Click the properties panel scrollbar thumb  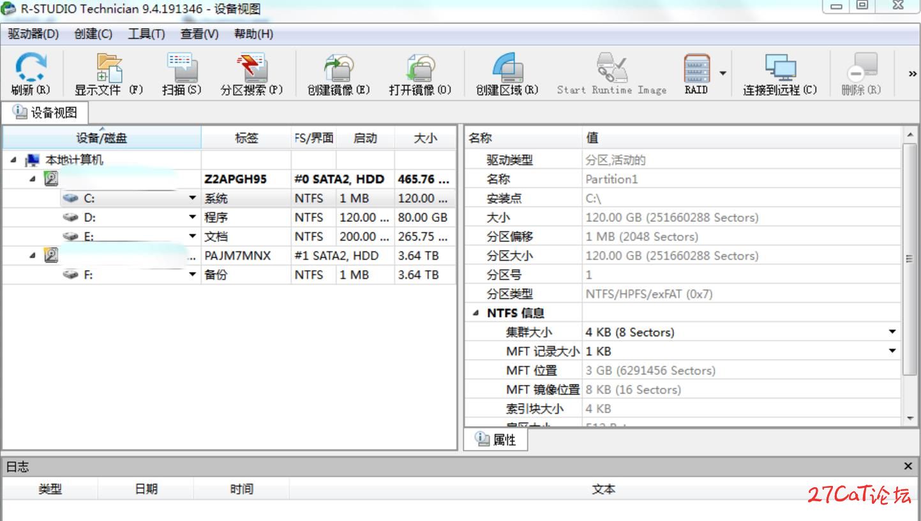tap(910, 260)
